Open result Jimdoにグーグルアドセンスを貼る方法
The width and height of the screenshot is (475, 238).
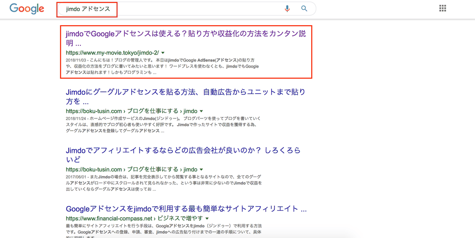[185, 96]
